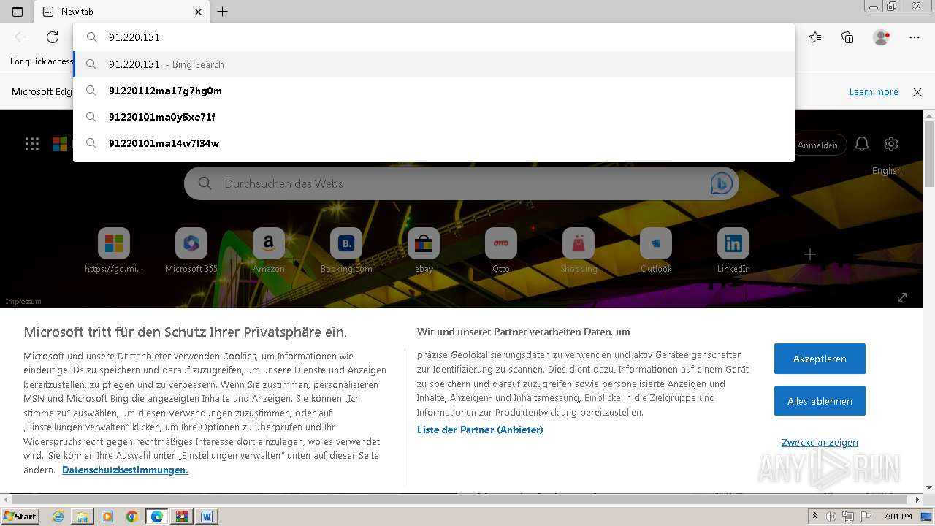Open Settings and more ellipsis menu
This screenshot has height=526, width=935.
pos(915,37)
